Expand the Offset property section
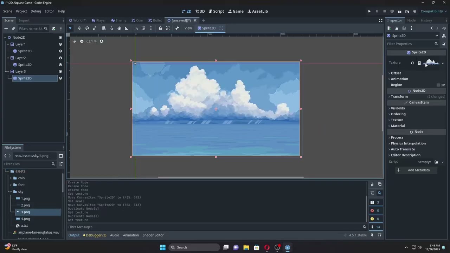The height and width of the screenshot is (253, 450). point(396,73)
